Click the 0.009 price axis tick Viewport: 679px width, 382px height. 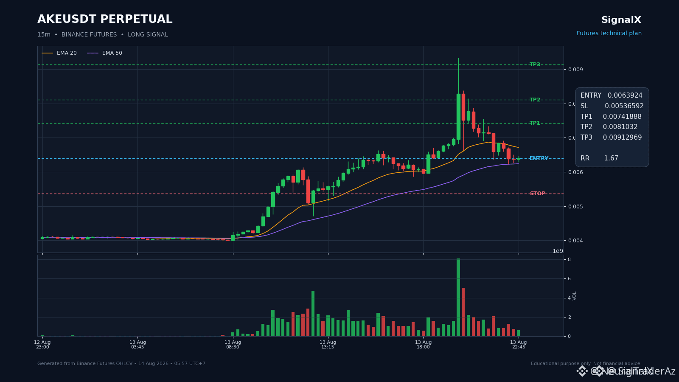(x=576, y=70)
